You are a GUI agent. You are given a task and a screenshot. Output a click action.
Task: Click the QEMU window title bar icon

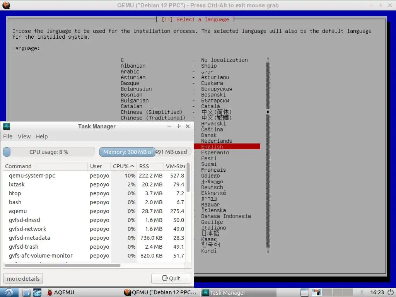click(x=6, y=5)
